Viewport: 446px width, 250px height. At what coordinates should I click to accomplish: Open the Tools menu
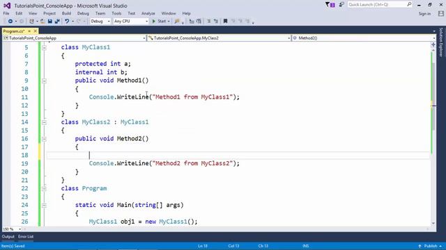[116, 13]
